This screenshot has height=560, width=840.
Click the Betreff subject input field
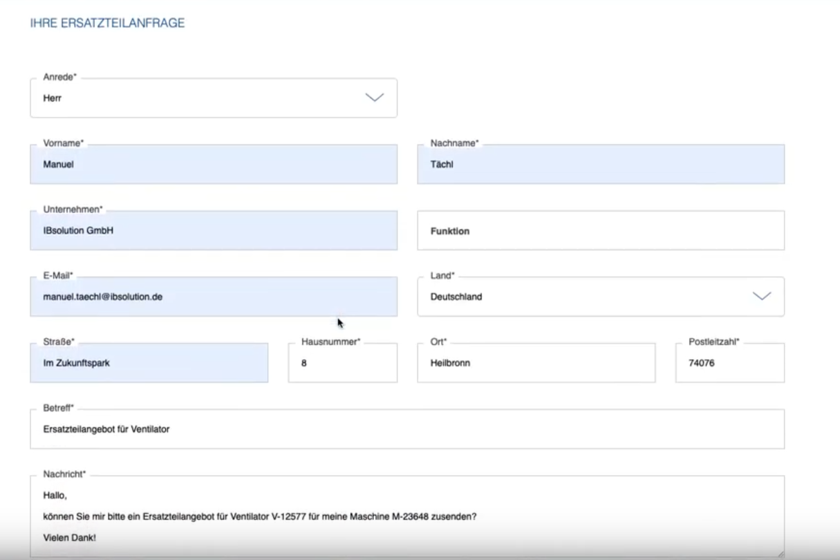[407, 429]
